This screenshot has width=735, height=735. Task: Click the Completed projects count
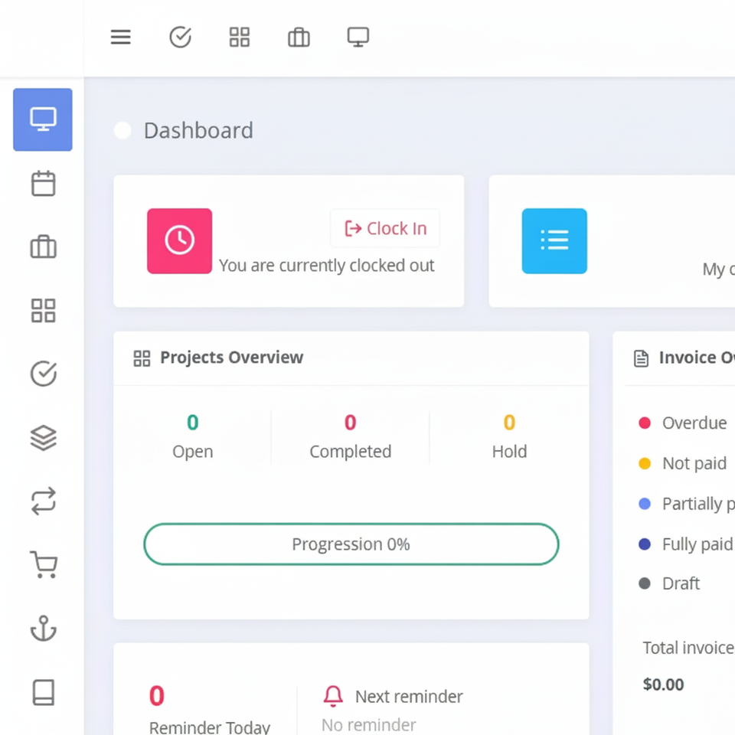click(350, 423)
